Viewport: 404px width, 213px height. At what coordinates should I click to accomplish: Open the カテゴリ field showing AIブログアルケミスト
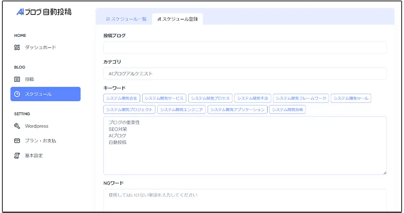(x=245, y=74)
